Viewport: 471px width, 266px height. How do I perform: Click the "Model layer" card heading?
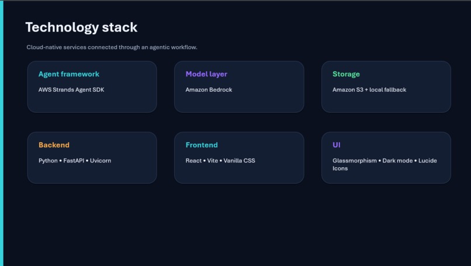pos(206,74)
